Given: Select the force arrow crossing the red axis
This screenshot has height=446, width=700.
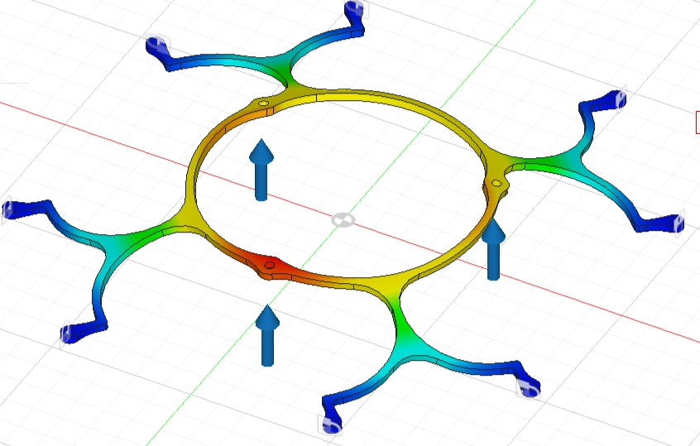Looking at the screenshot, I should (x=493, y=249).
